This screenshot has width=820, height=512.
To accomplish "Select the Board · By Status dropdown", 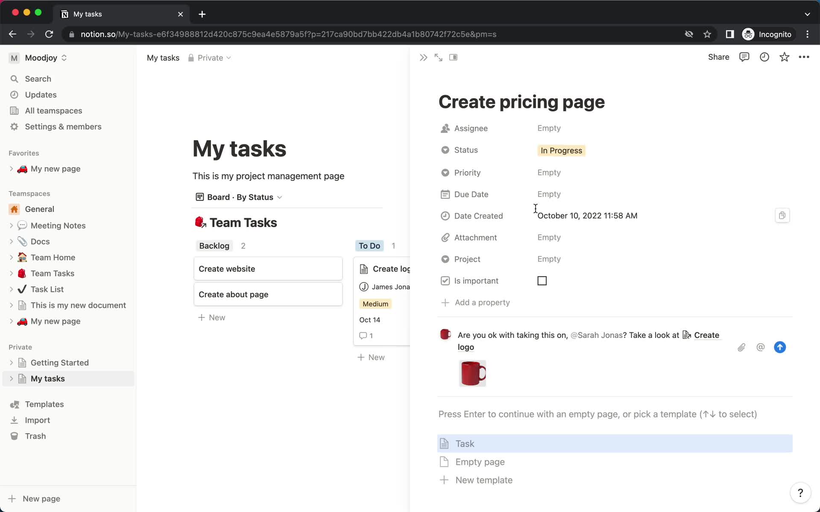I will click(239, 197).
